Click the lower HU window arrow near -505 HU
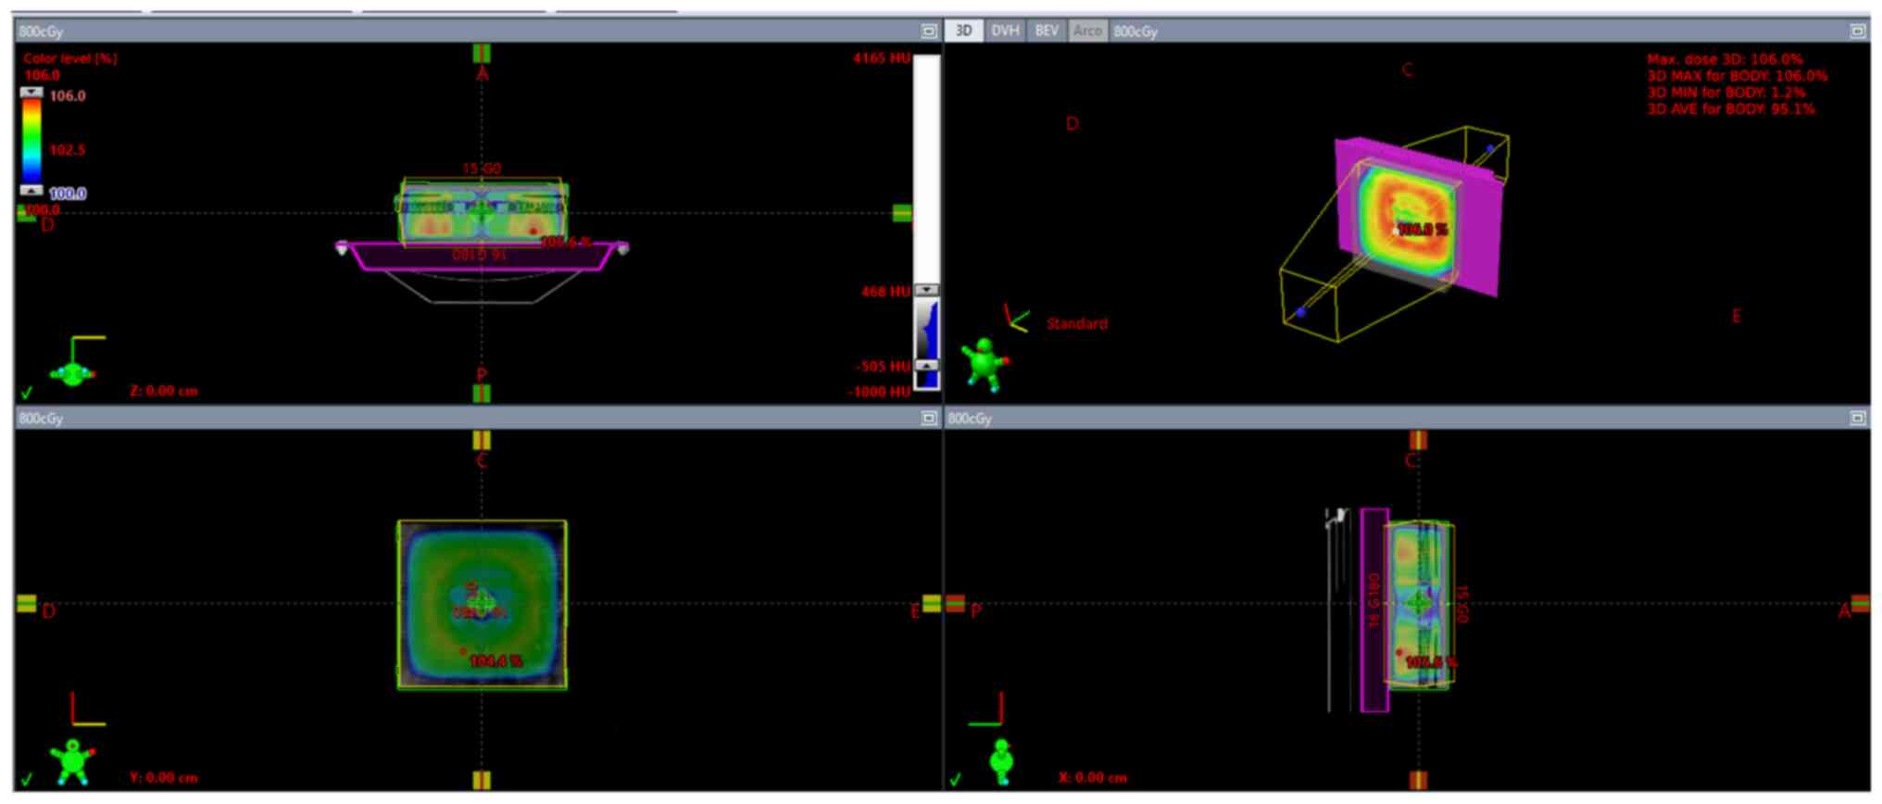The image size is (1882, 804). [926, 366]
